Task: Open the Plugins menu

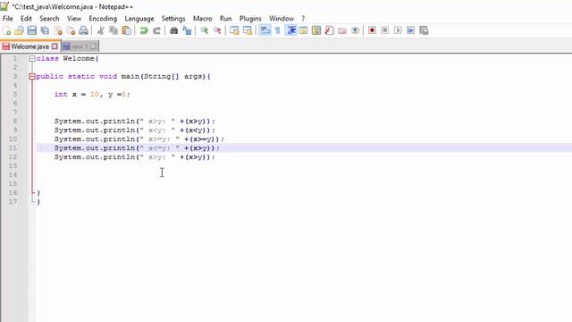Action: pos(250,18)
